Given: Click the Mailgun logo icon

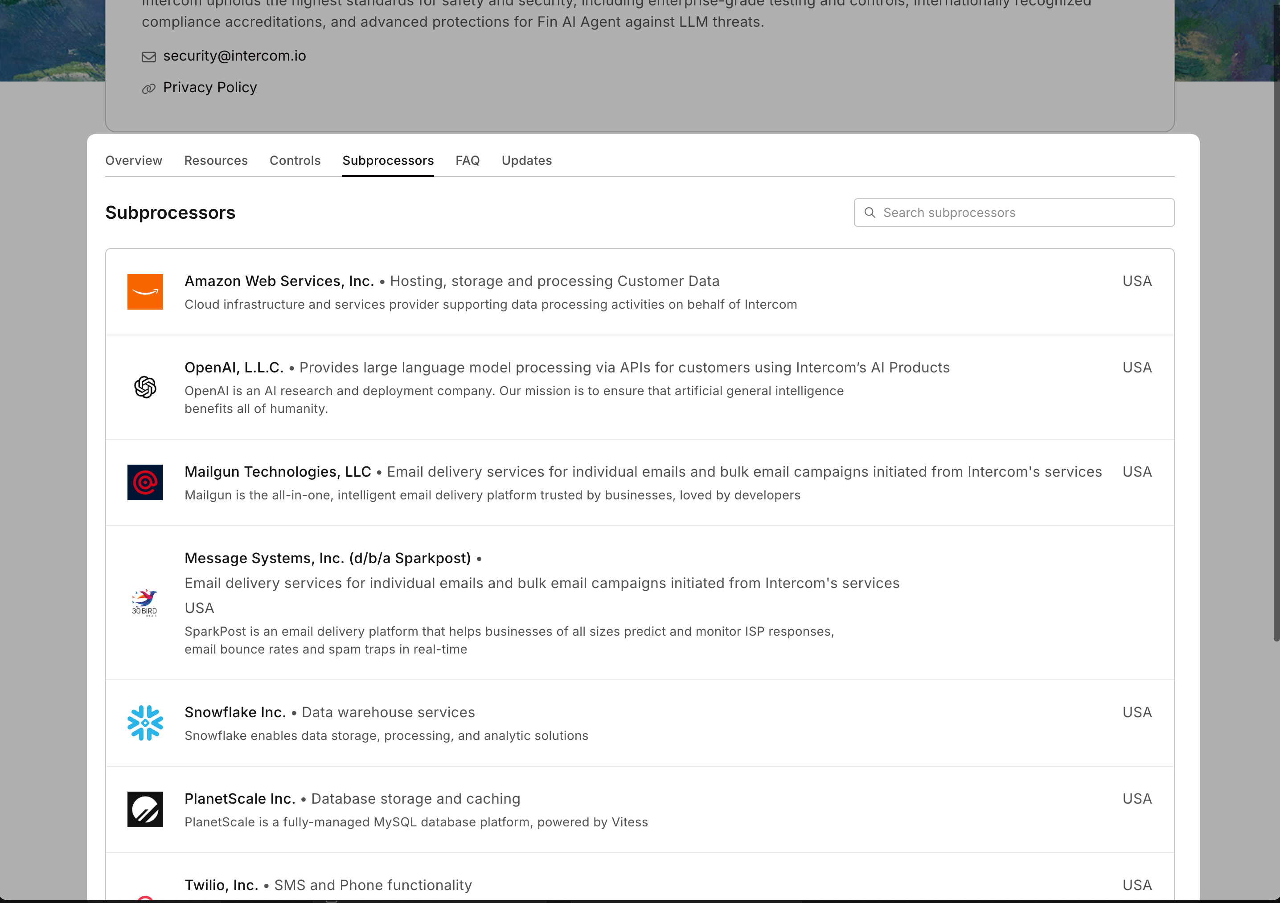Looking at the screenshot, I should [x=145, y=482].
